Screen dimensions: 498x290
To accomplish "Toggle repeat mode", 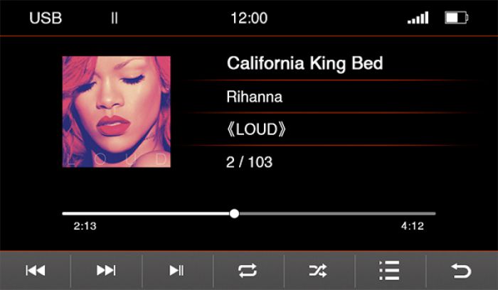I will point(248,271).
